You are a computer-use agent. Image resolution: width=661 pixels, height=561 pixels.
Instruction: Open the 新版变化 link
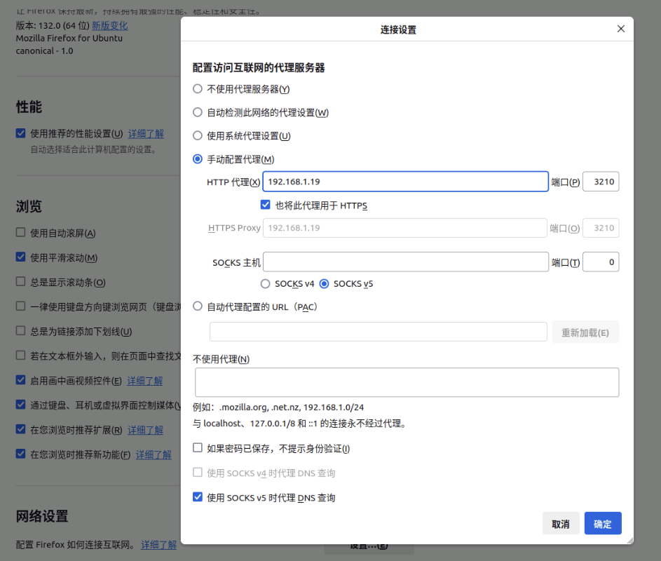(109, 25)
